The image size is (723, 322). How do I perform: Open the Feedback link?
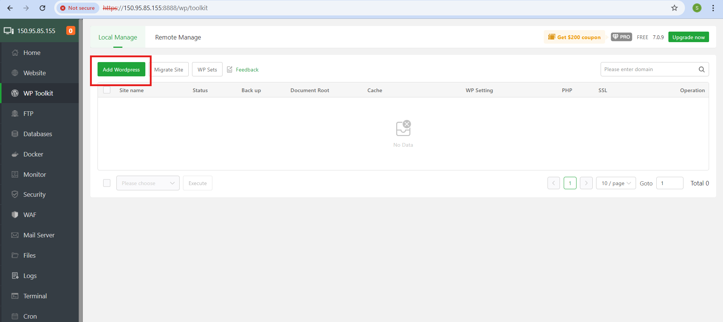point(247,70)
